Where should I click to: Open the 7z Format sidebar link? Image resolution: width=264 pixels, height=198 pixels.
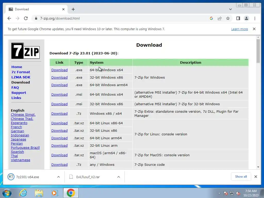click(21, 72)
